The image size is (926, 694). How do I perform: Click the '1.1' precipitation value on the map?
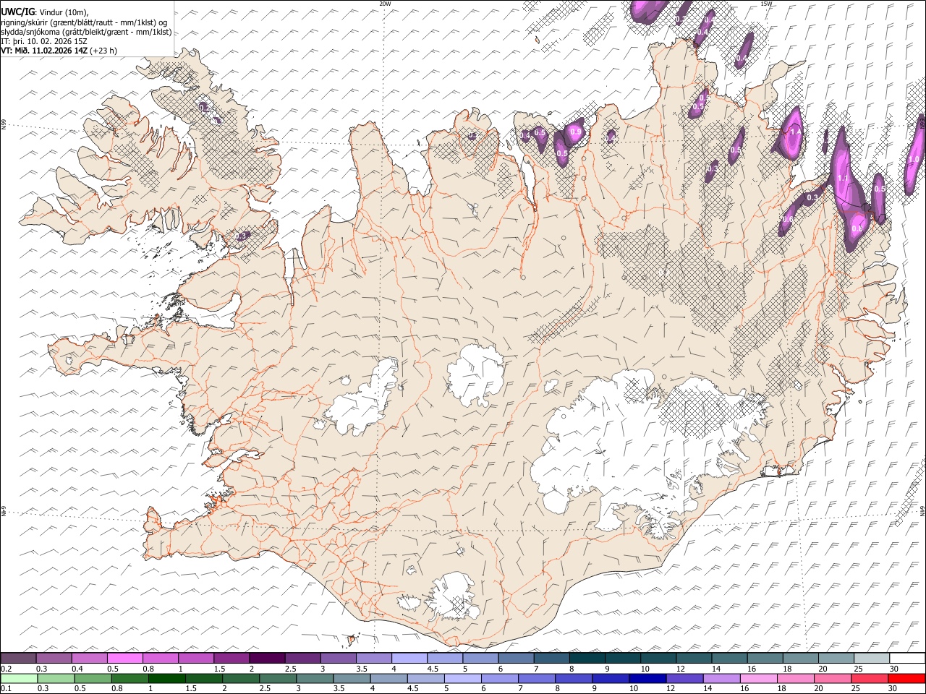[x=842, y=178]
